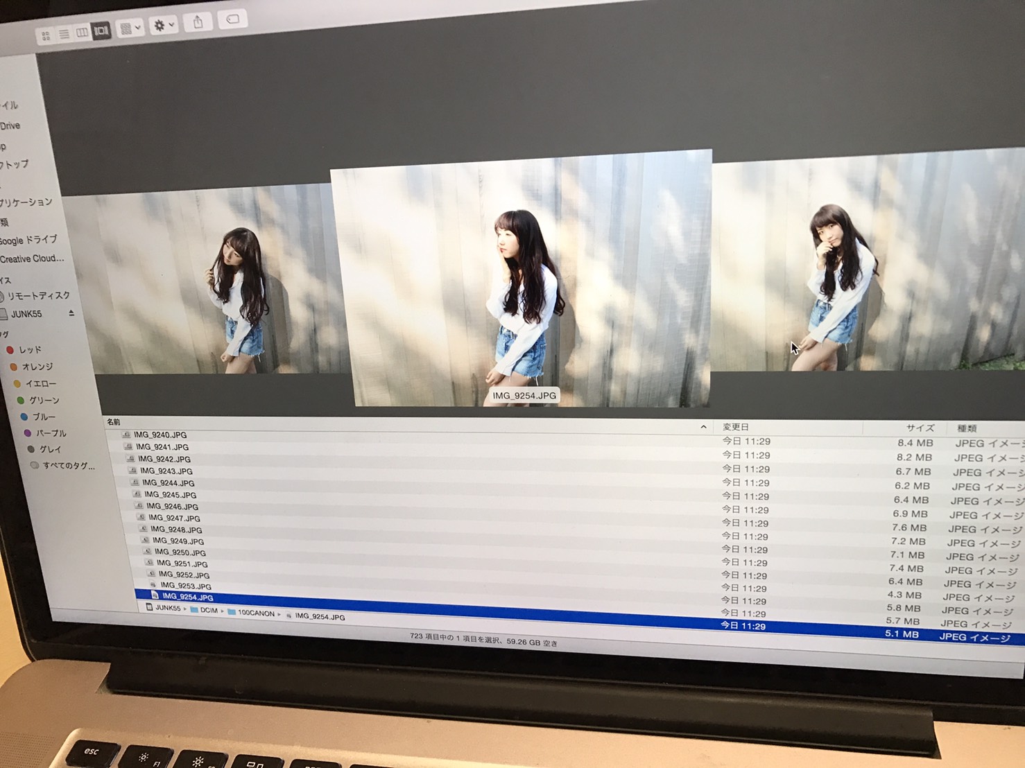Open Google ドライブ in the sidebar
The width and height of the screenshot is (1025, 768).
(x=28, y=241)
